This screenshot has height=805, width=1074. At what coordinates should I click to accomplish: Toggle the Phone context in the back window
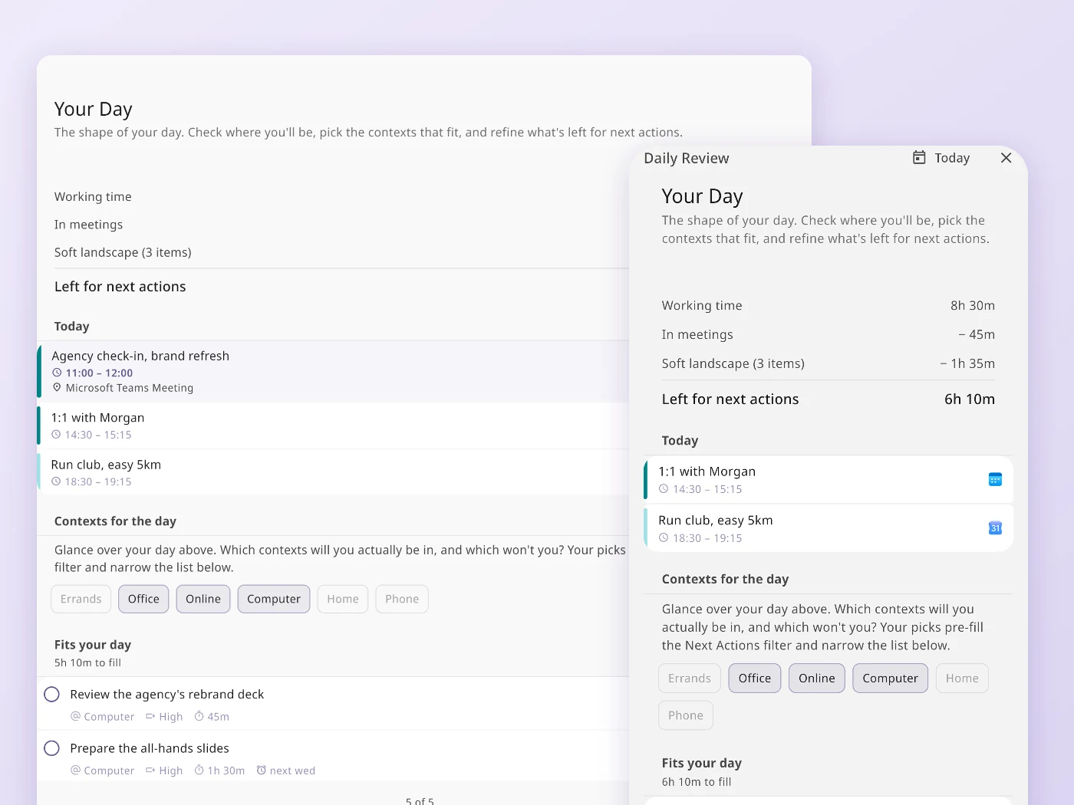pos(402,599)
